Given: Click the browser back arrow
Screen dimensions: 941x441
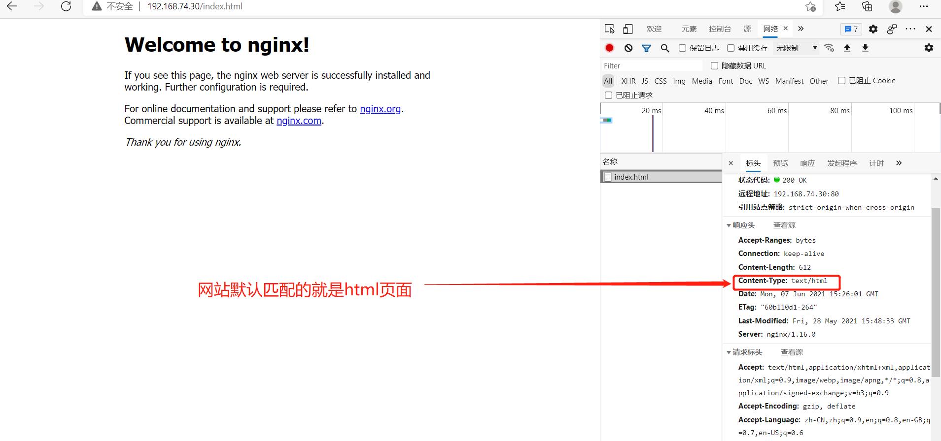Looking at the screenshot, I should pyautogui.click(x=12, y=6).
